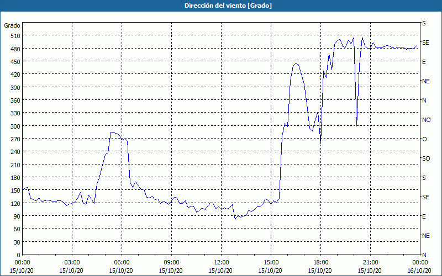
Task: Select the 300 y-axis tick label
Action: 14,126
